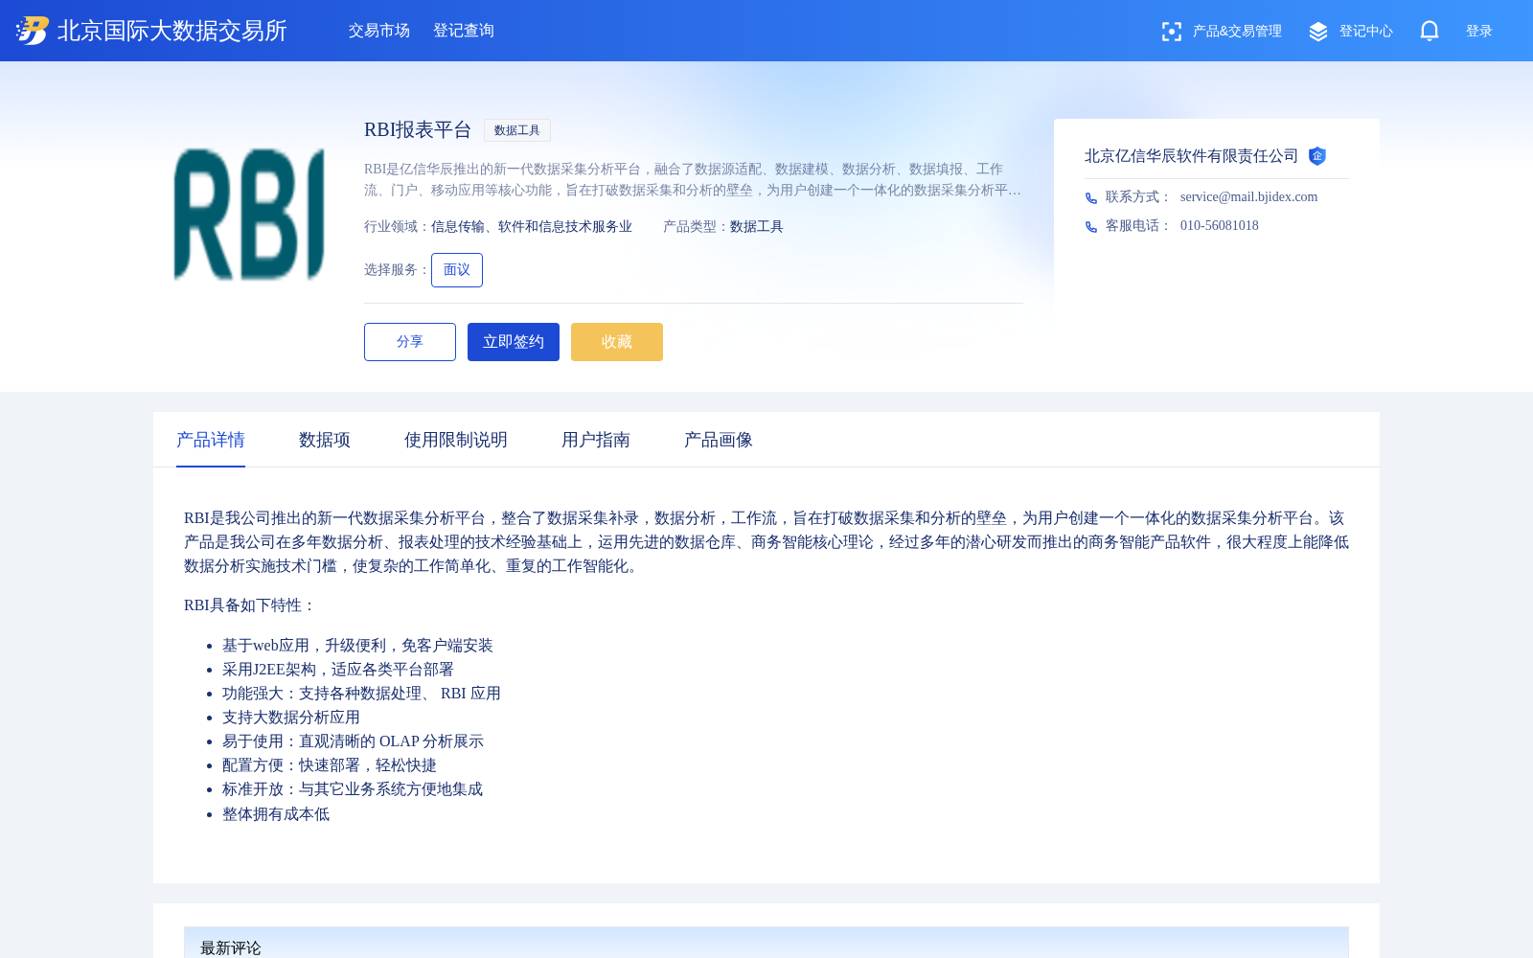Click bullet 整体拥有成本低
The height and width of the screenshot is (958, 1533).
coord(276,814)
